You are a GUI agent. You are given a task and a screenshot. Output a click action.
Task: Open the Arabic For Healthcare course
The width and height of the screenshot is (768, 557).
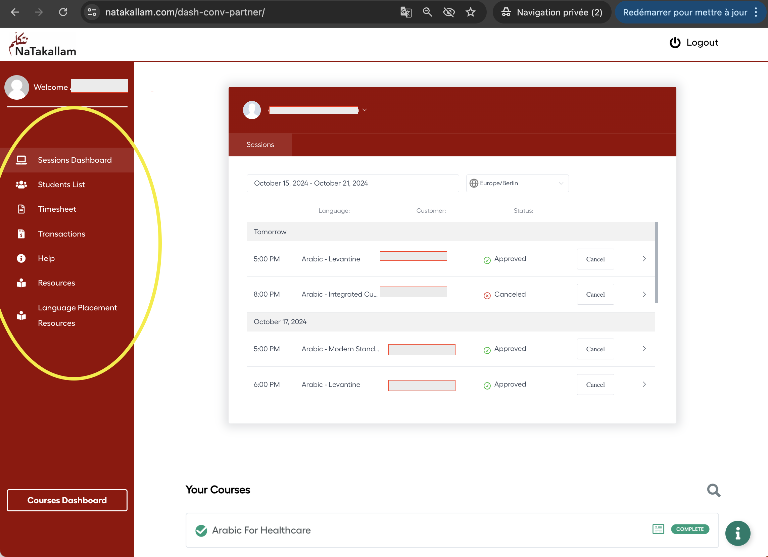click(452, 530)
